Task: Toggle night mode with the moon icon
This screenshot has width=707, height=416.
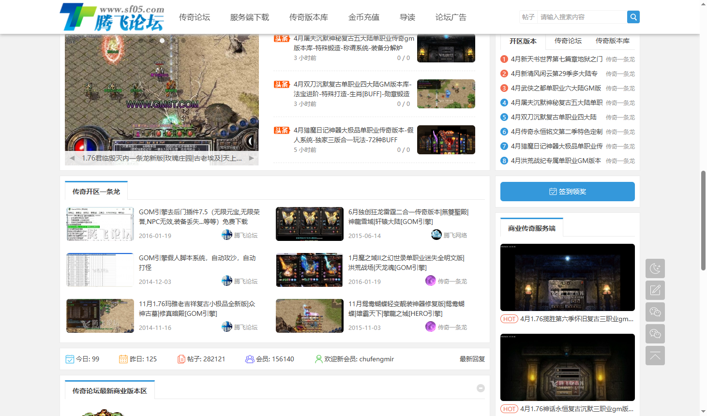Action: pyautogui.click(x=655, y=268)
